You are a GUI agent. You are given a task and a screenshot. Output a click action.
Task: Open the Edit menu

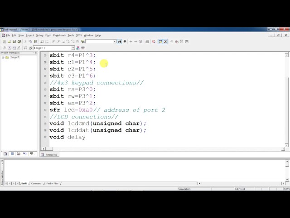click(14, 35)
